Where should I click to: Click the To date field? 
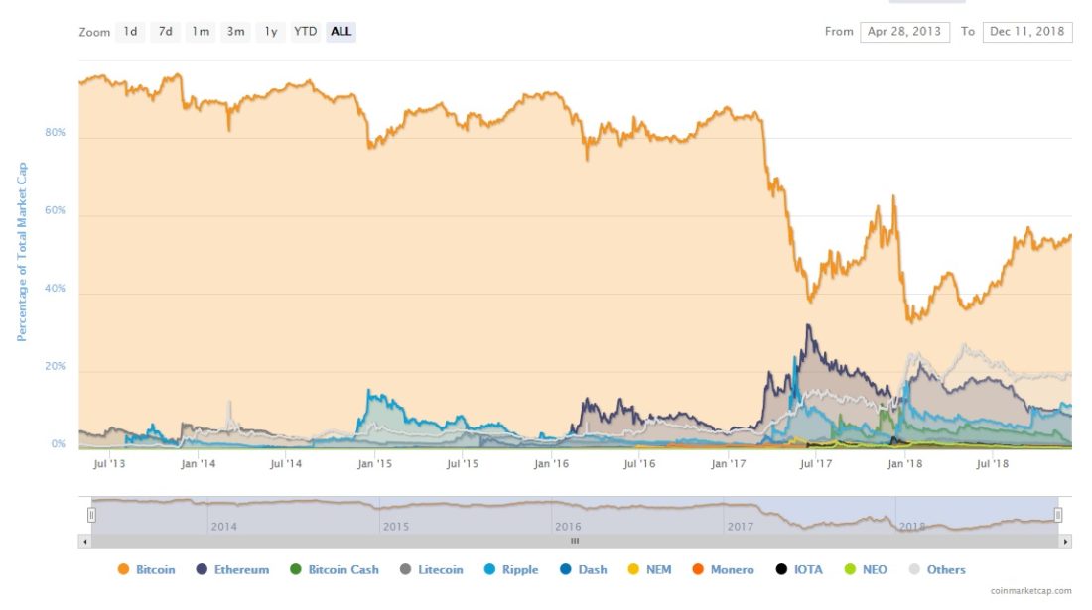click(1027, 32)
